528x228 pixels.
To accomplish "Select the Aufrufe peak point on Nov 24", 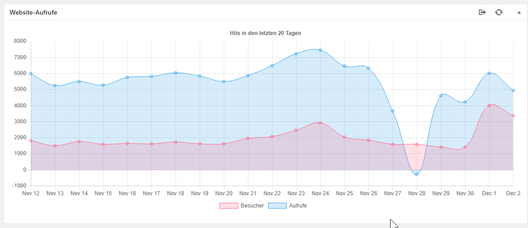I will [x=320, y=50].
